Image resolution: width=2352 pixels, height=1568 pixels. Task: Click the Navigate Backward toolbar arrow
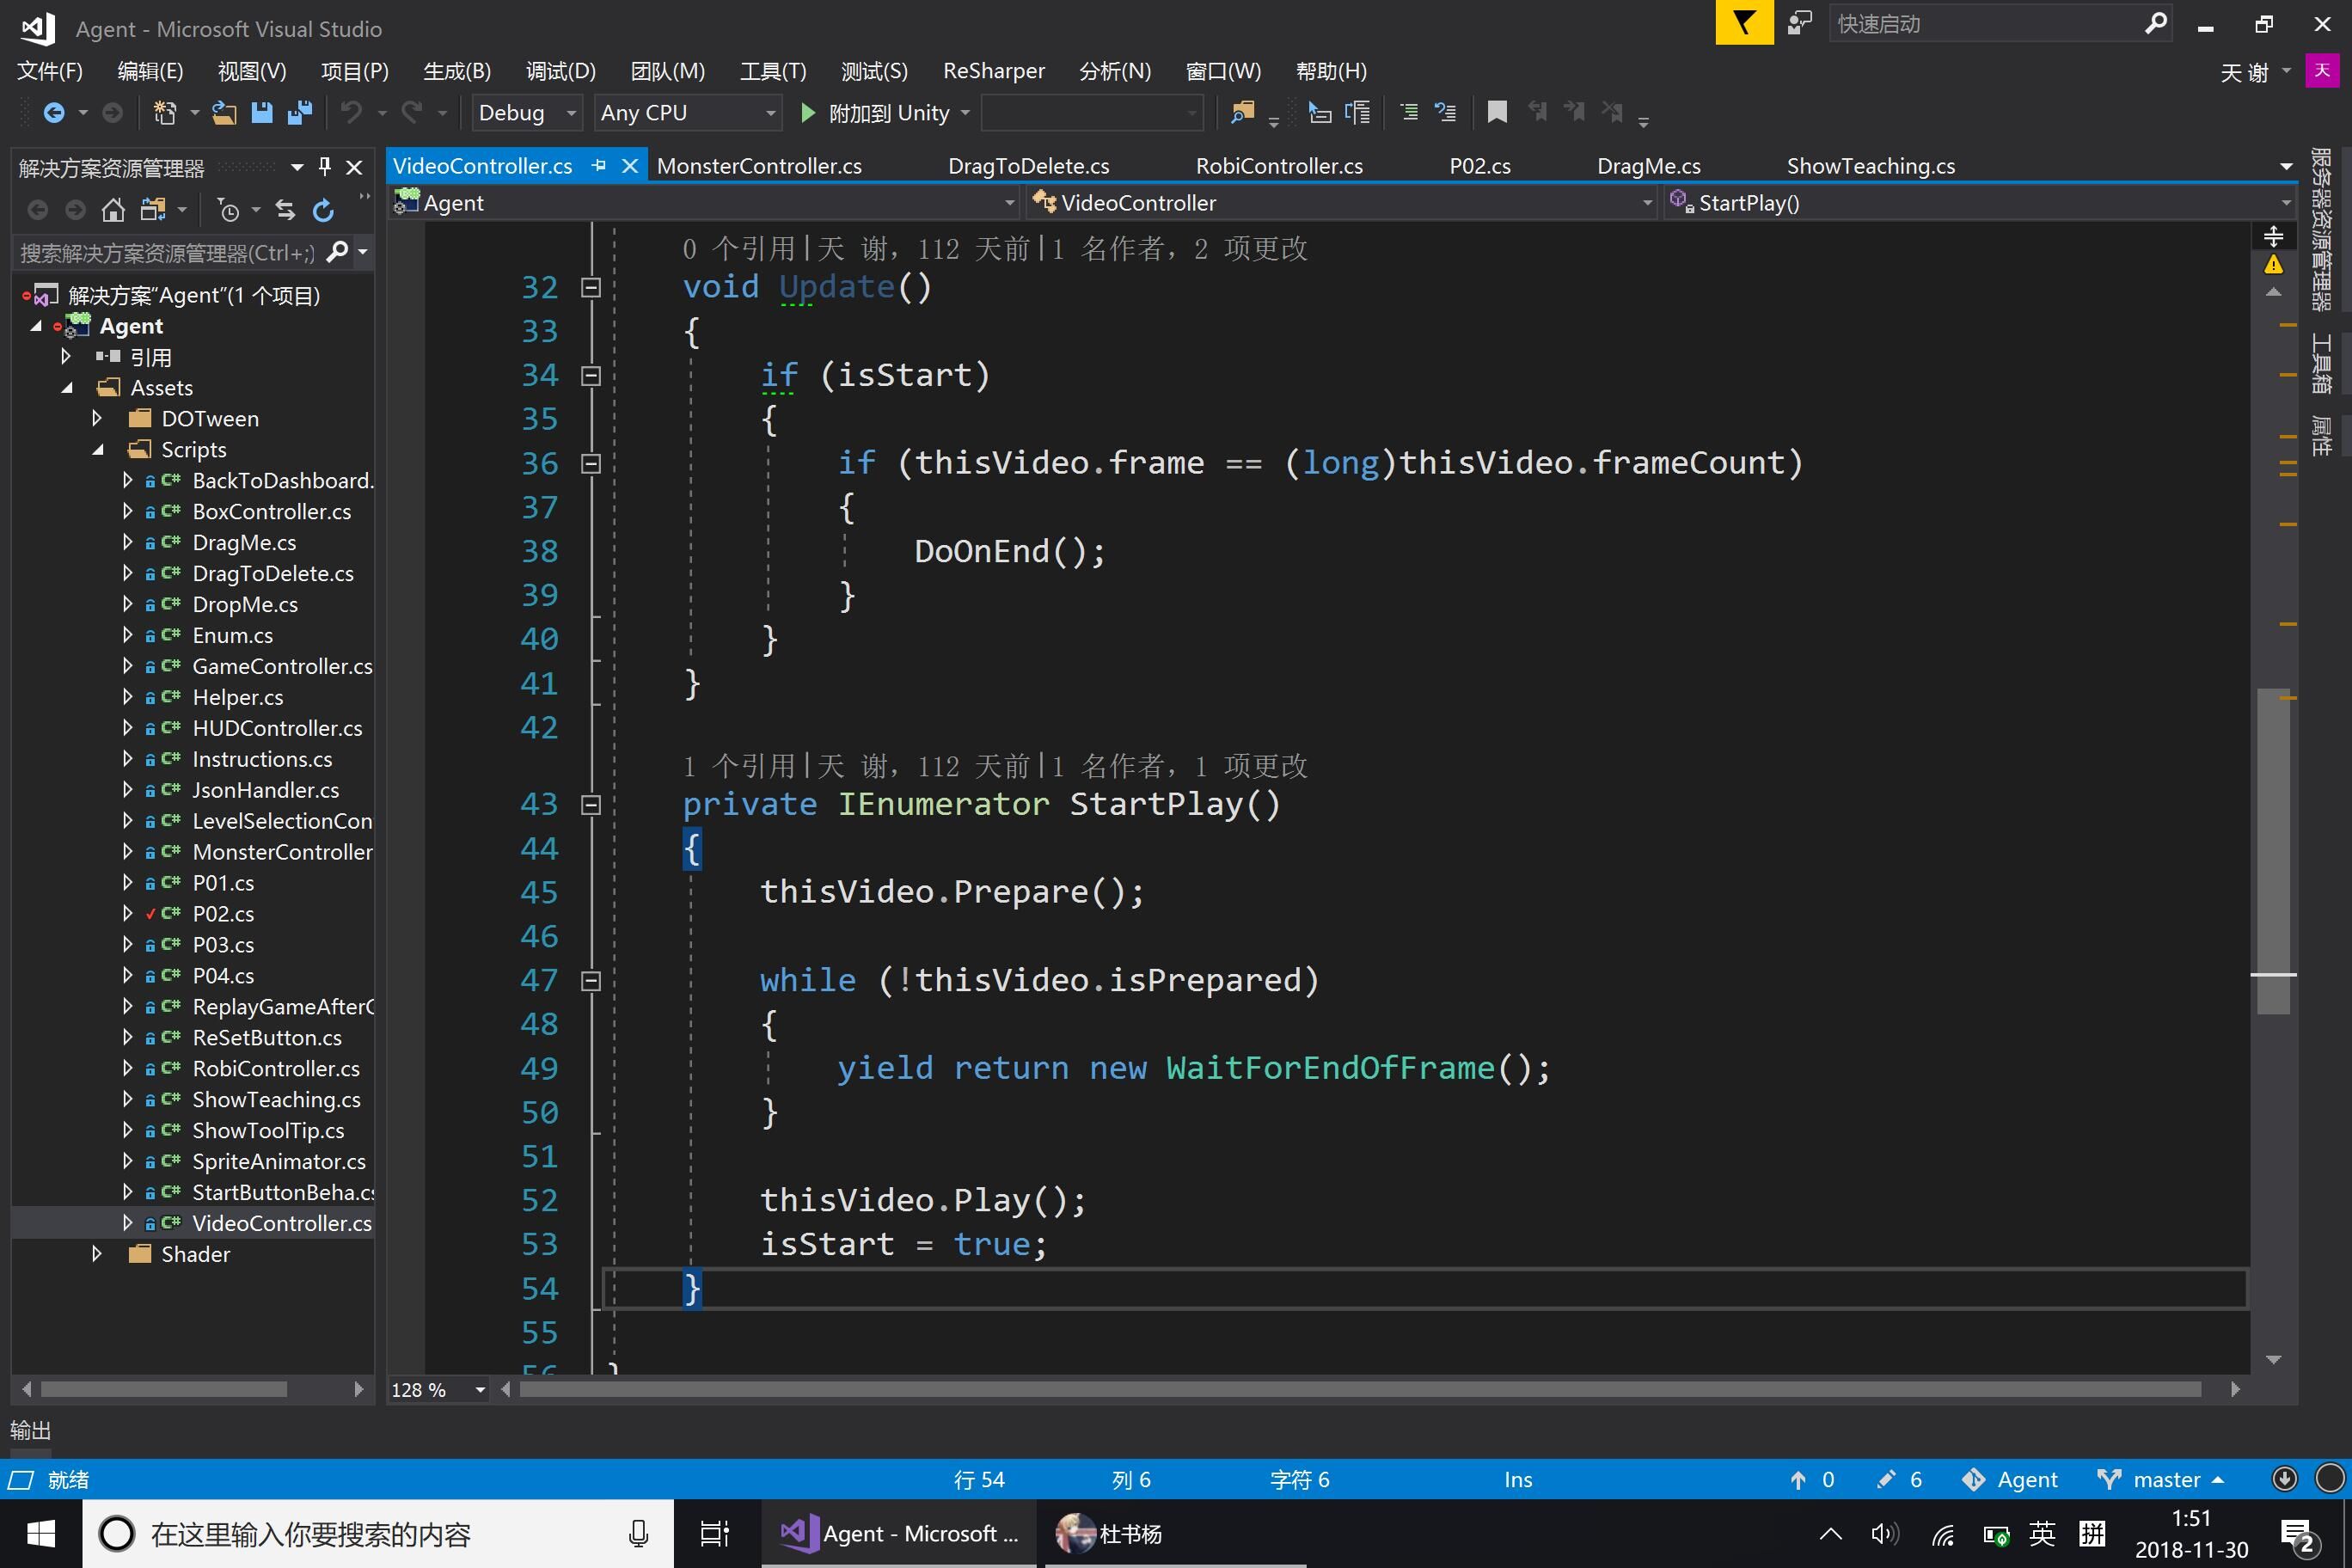click(x=53, y=113)
